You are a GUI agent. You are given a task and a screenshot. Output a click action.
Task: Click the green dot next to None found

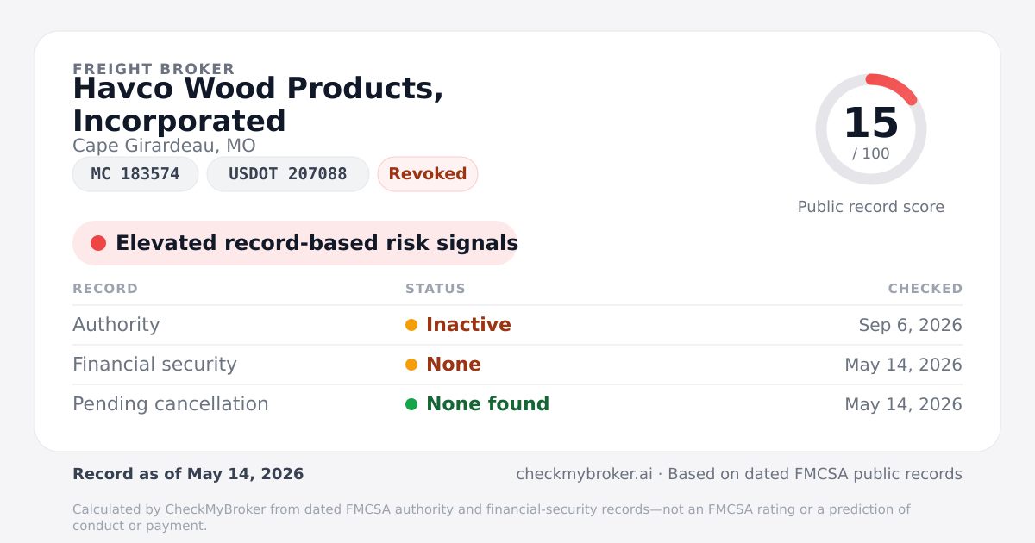[x=411, y=404]
